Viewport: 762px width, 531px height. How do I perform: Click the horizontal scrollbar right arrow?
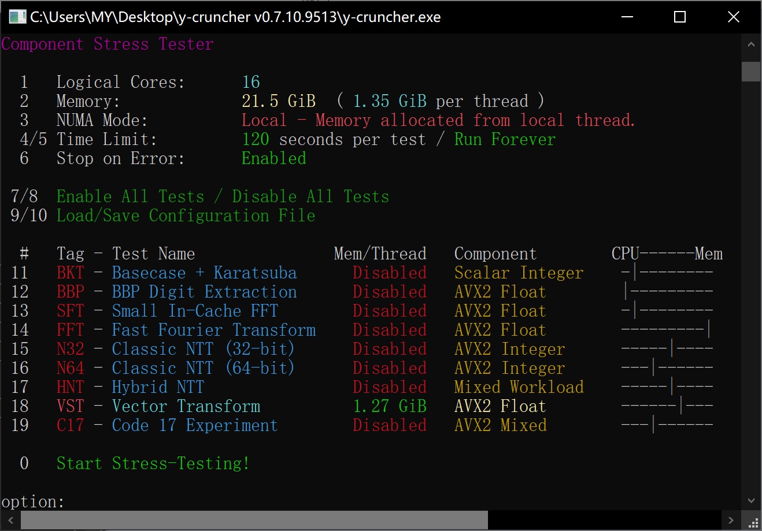point(731,520)
